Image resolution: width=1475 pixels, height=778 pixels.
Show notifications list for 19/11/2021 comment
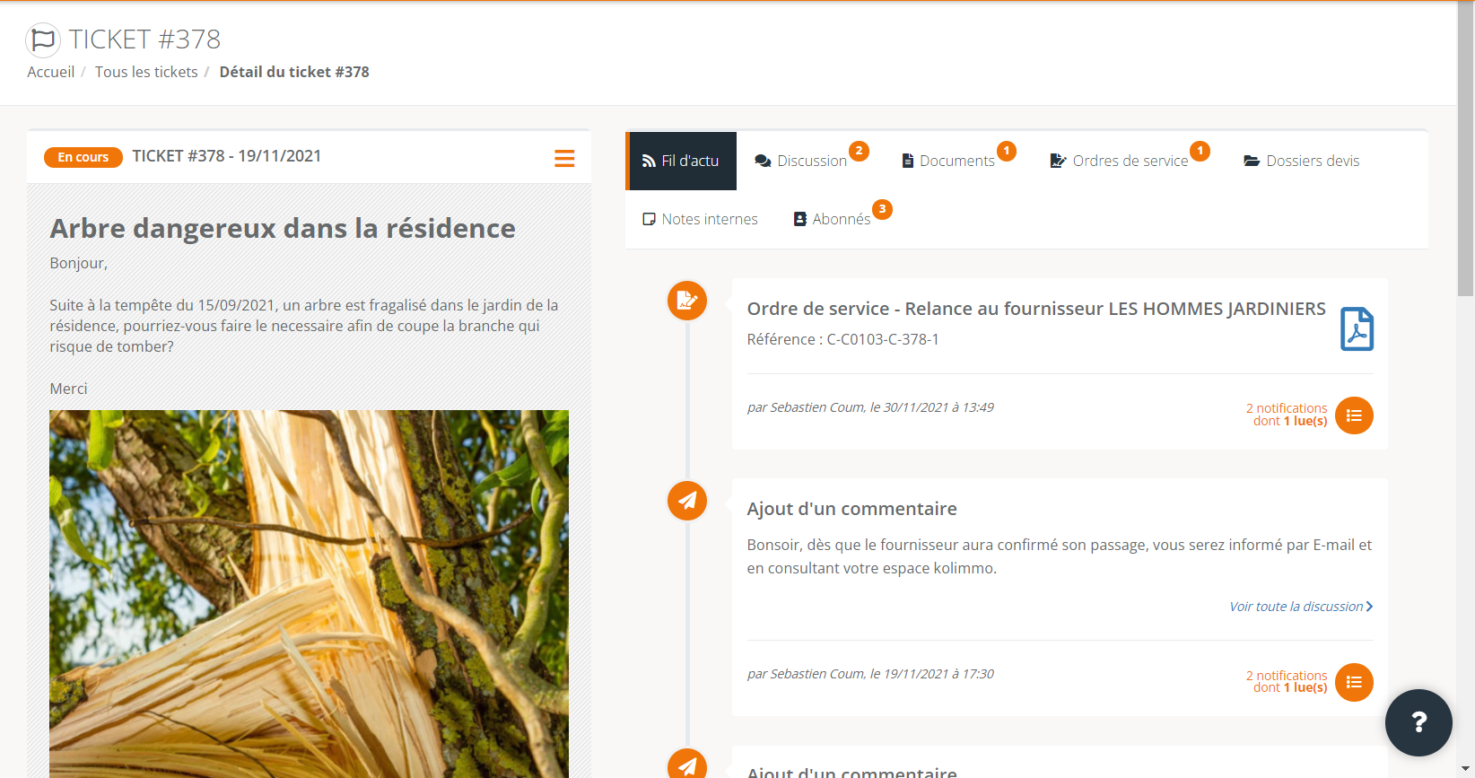tap(1354, 682)
